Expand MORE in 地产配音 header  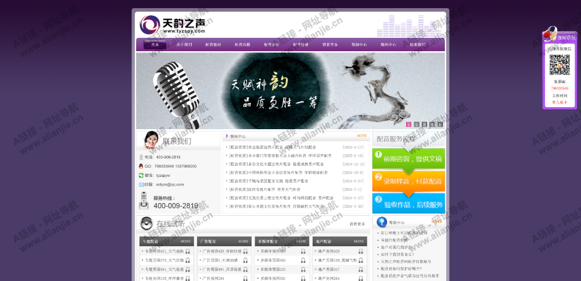(x=358, y=241)
